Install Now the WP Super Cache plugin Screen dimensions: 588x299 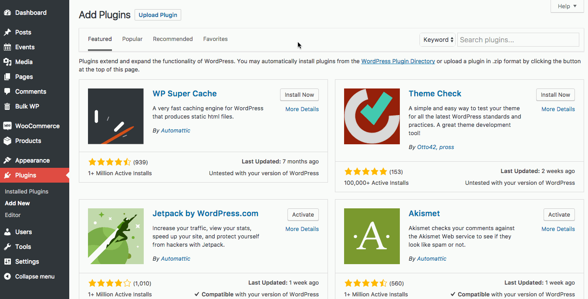299,95
